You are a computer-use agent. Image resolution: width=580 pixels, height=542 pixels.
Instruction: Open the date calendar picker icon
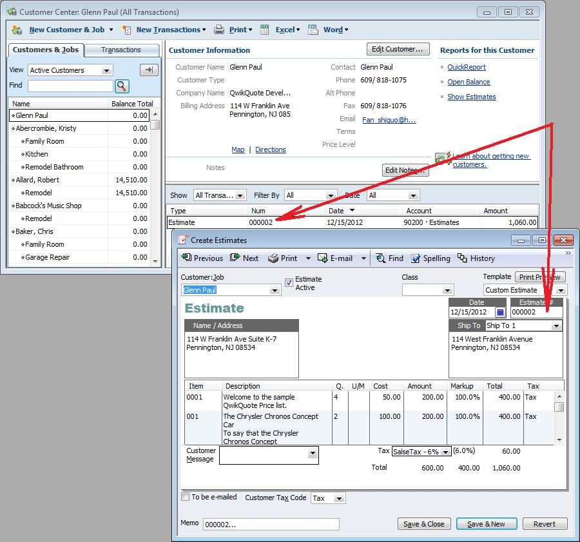(x=501, y=313)
